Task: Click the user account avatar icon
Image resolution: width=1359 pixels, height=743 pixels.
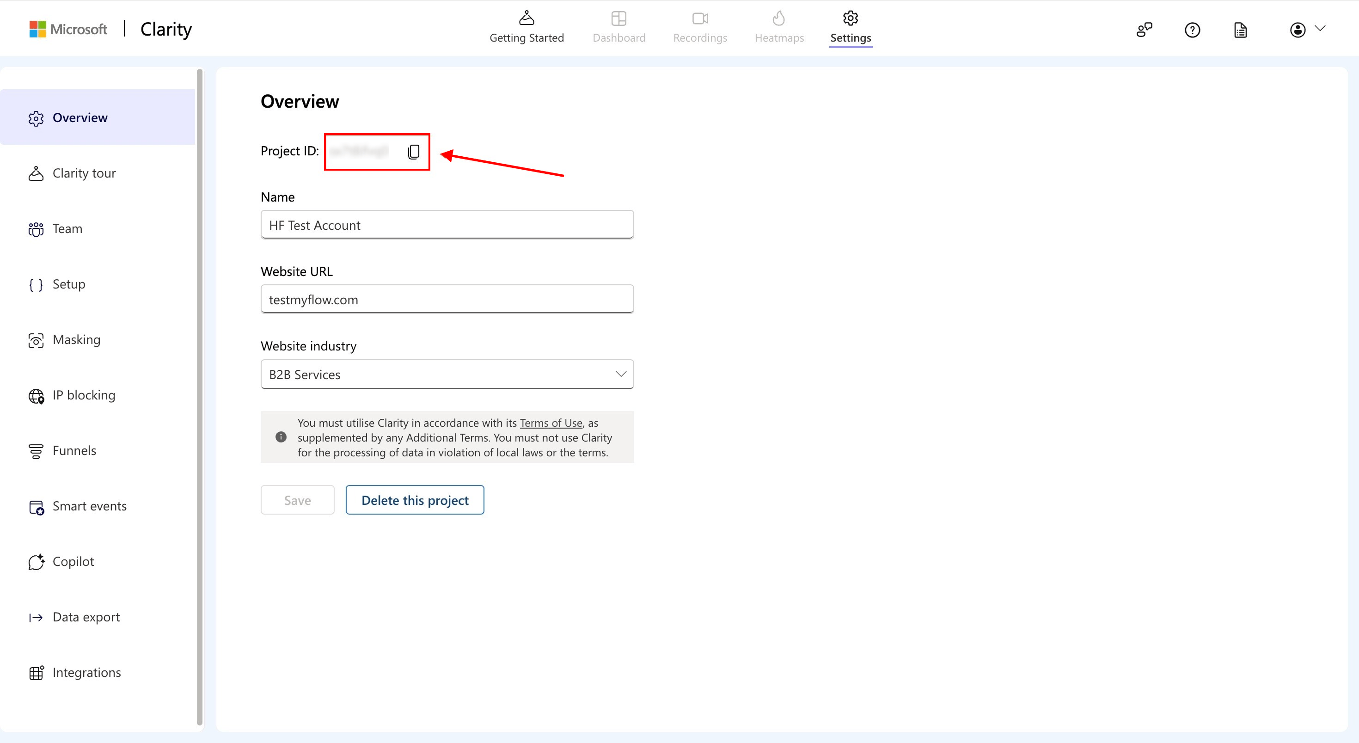Action: [1298, 30]
